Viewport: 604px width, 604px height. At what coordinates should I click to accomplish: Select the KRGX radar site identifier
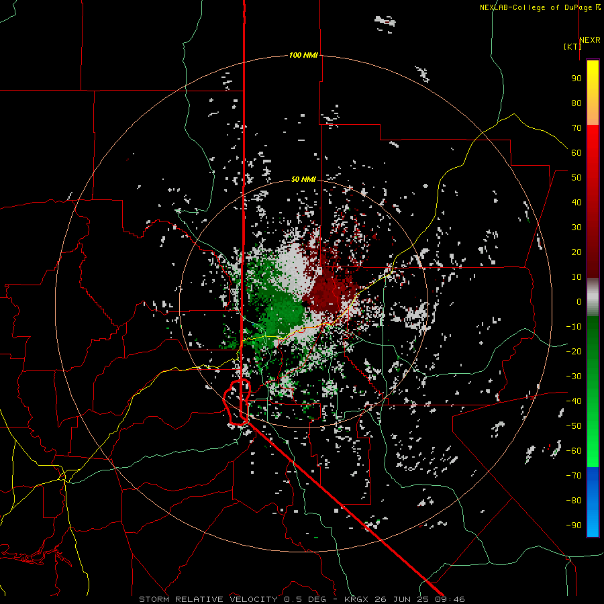point(356,599)
